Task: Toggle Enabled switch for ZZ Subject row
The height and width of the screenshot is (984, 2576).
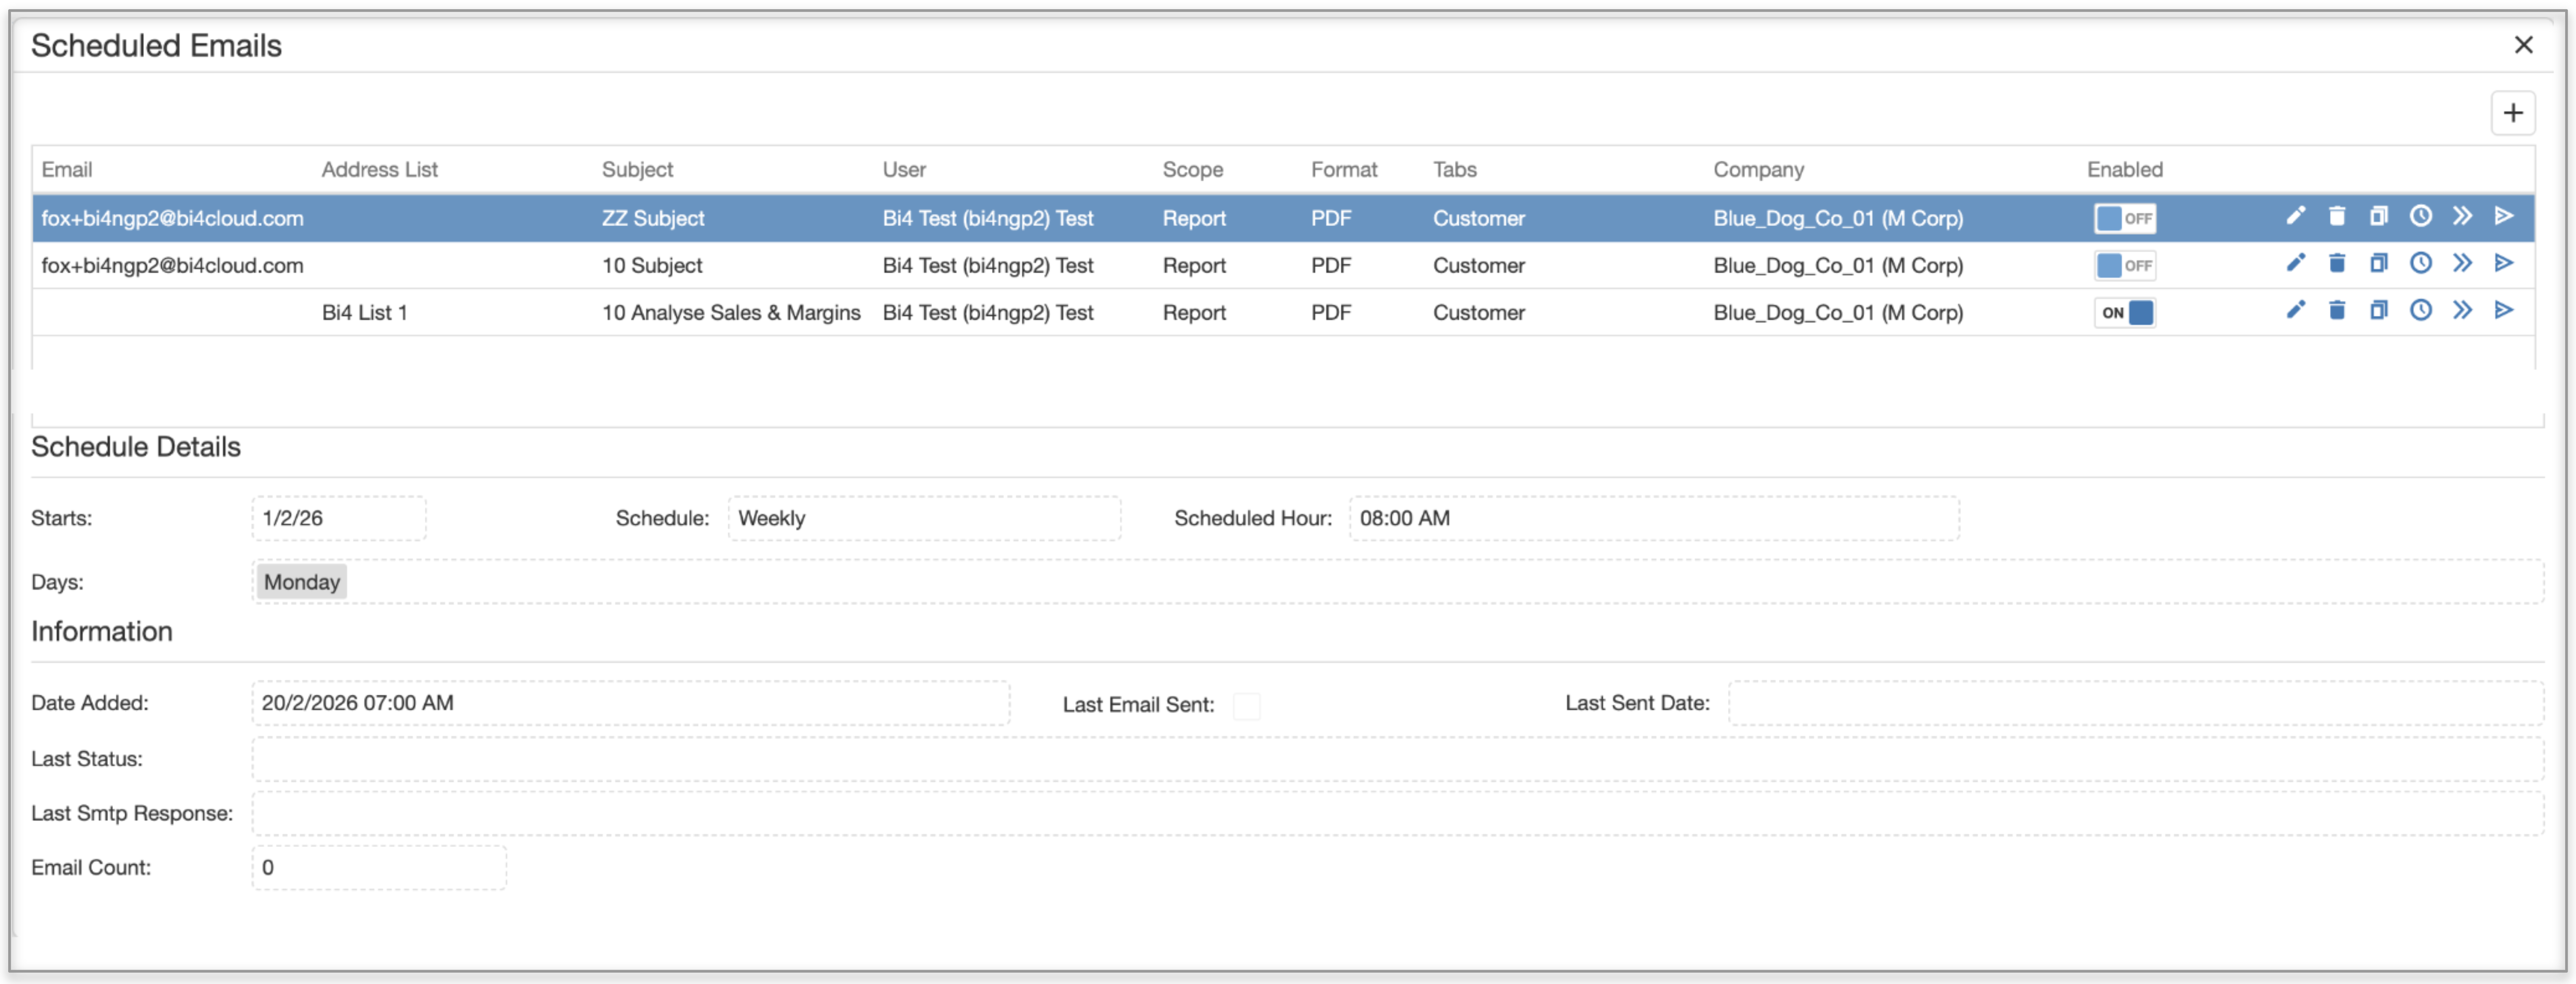Action: (2125, 218)
